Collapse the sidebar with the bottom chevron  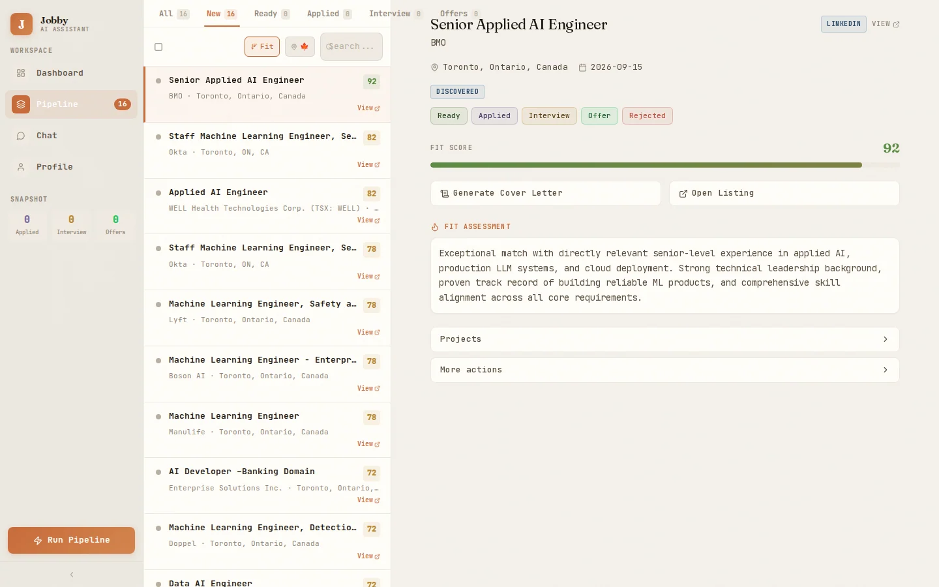click(x=72, y=575)
